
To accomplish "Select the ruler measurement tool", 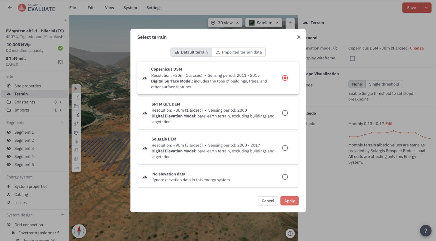I will click(x=76, y=168).
